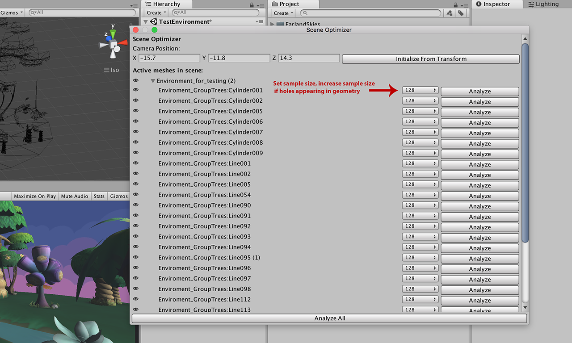Click the scrollbar up arrow in Scene Optimizer
The image size is (572, 343).
pyautogui.click(x=525, y=39)
